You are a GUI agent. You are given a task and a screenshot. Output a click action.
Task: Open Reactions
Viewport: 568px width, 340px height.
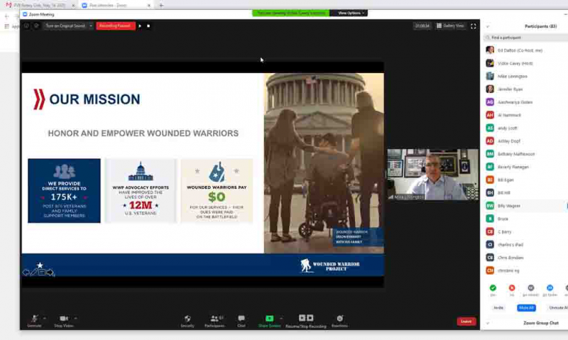[x=339, y=321]
